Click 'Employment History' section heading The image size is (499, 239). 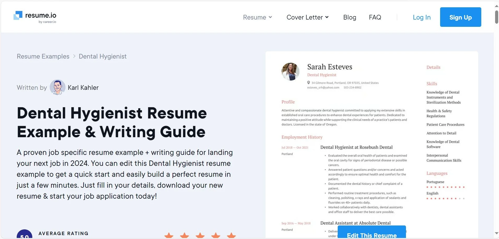[x=302, y=137]
